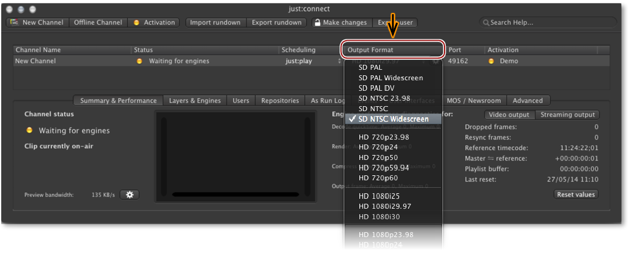
Task: Click the Status column header
Action: click(205, 50)
